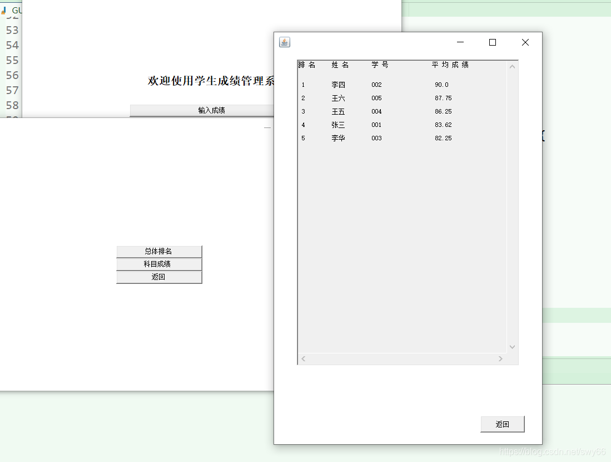Click student number 005
This screenshot has width=611, height=462.
376,98
